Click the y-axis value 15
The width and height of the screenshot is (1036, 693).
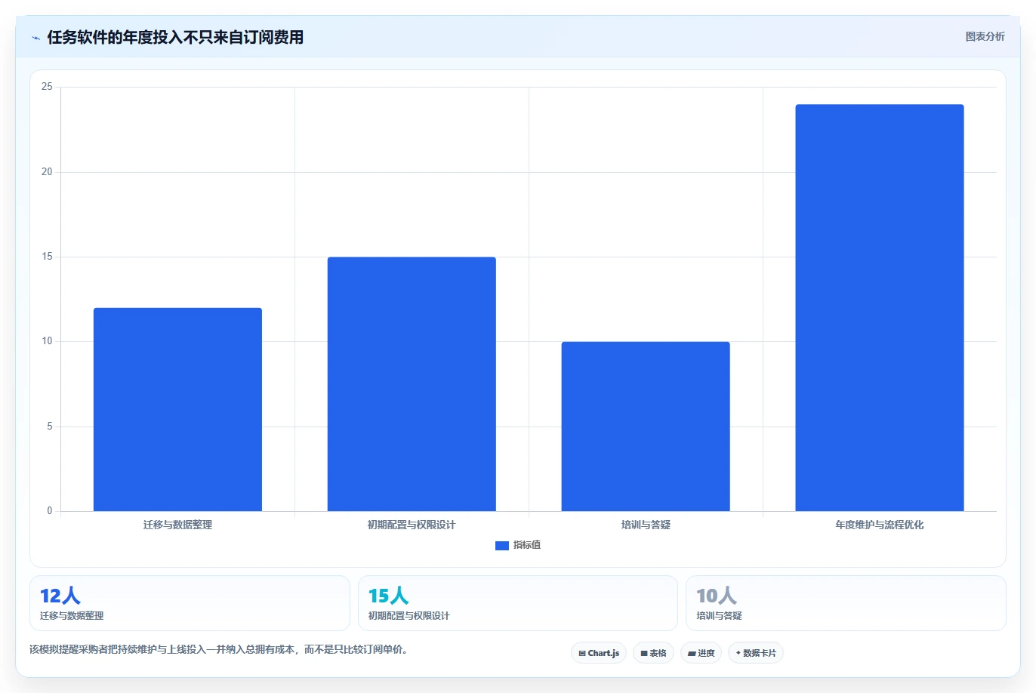pos(47,257)
